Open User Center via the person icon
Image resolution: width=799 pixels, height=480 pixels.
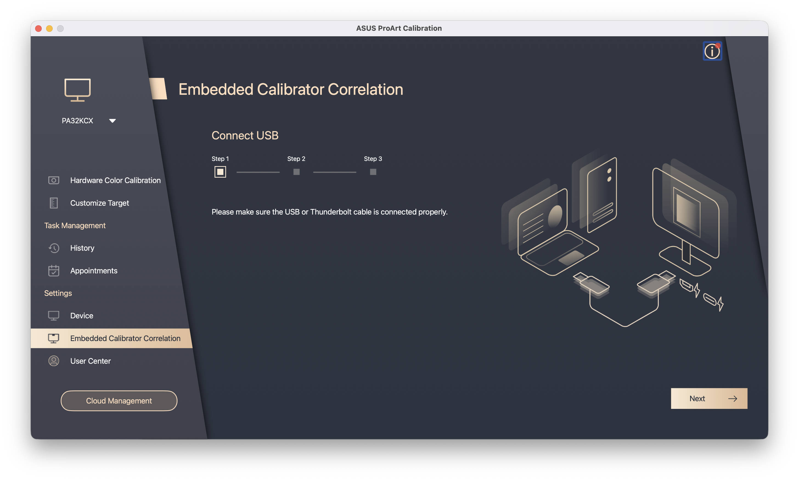(54, 361)
